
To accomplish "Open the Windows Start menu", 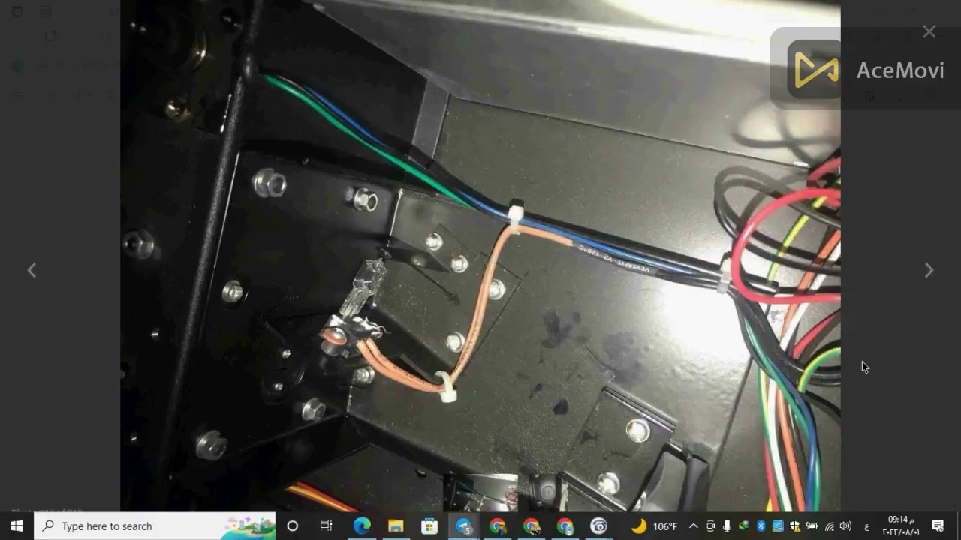I will point(17,526).
